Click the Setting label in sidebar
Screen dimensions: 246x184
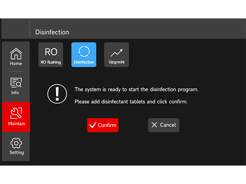17,152
